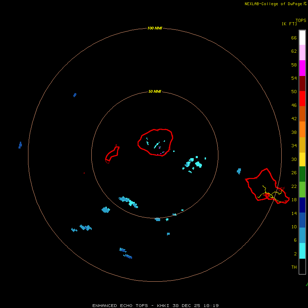Click the legend value '10'
Viewport: 308px width, 308px height.
294,227
